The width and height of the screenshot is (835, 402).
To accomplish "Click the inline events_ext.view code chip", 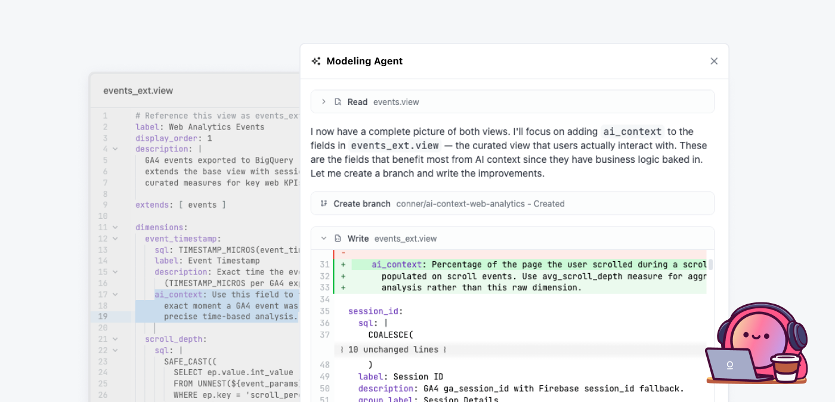I will pos(394,146).
